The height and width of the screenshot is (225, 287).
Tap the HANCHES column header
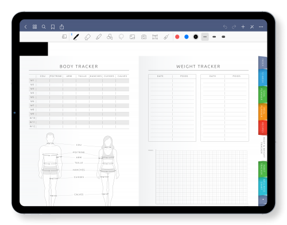click(x=96, y=76)
